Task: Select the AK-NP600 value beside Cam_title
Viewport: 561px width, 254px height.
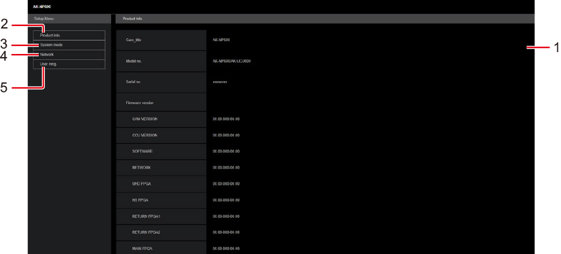Action: 221,40
